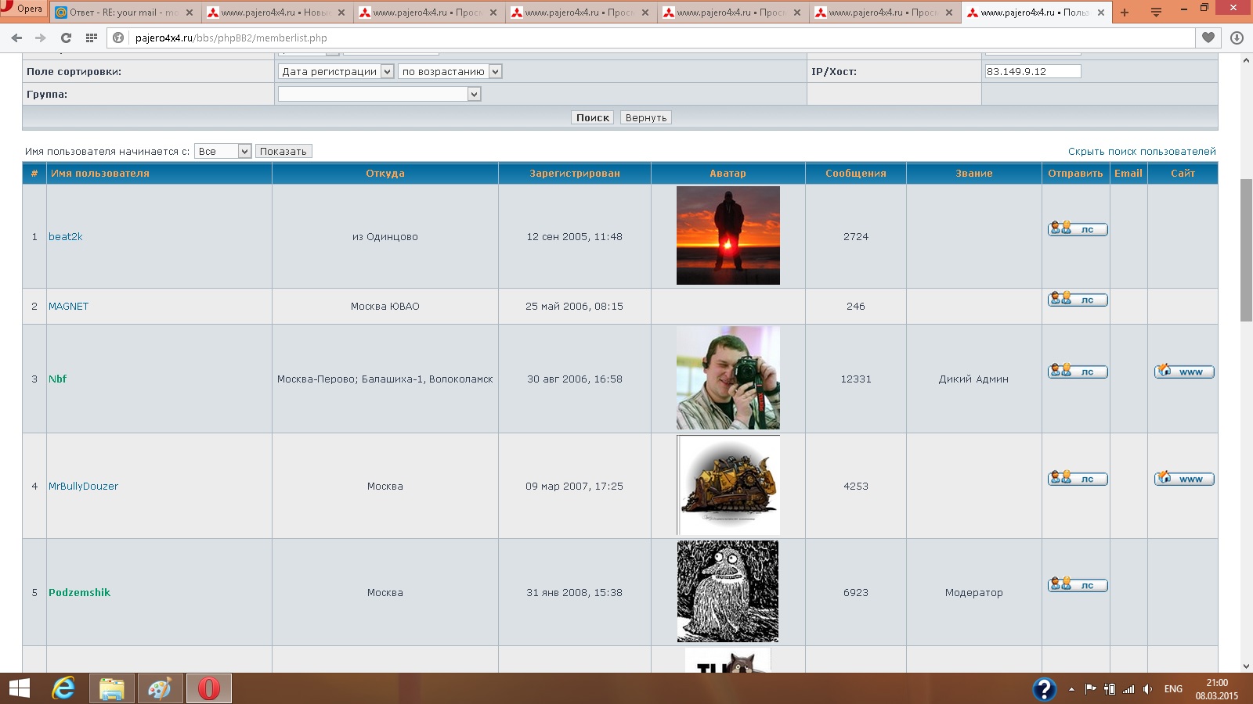
Task: Open Opera Speed Dial grid icon
Action: tap(92, 38)
